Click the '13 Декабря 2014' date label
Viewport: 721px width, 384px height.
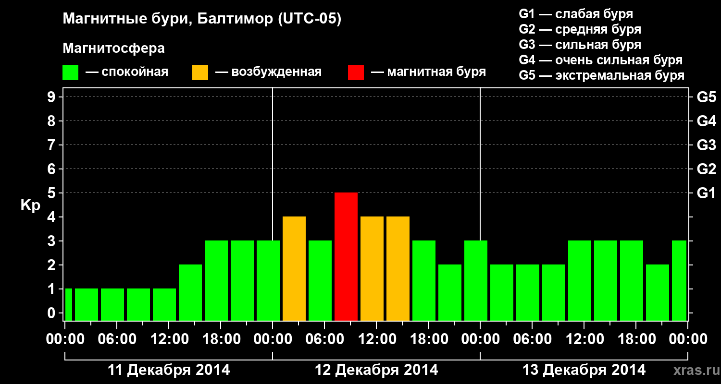[x=584, y=370]
